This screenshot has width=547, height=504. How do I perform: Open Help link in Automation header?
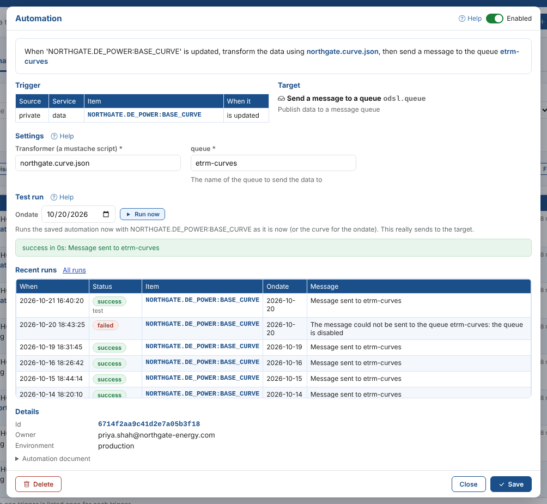(470, 19)
